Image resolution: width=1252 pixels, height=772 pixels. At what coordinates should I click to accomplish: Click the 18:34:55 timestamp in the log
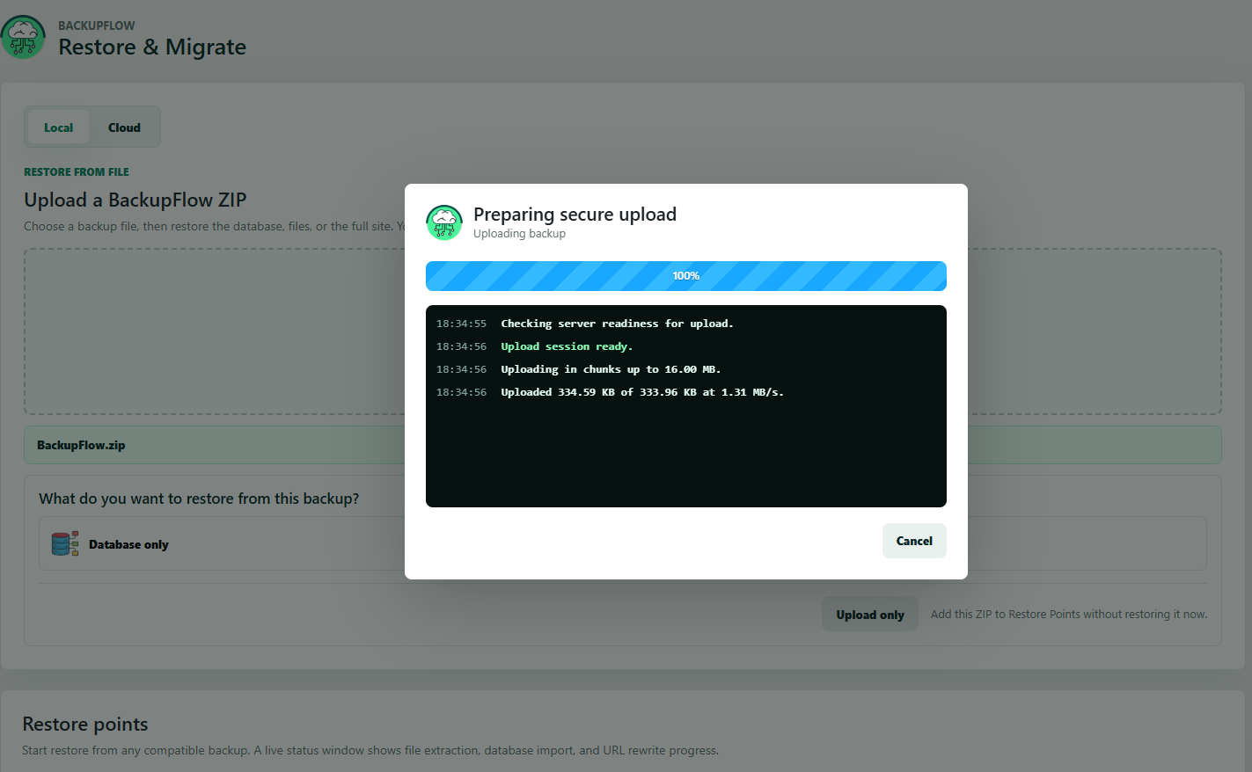click(461, 324)
